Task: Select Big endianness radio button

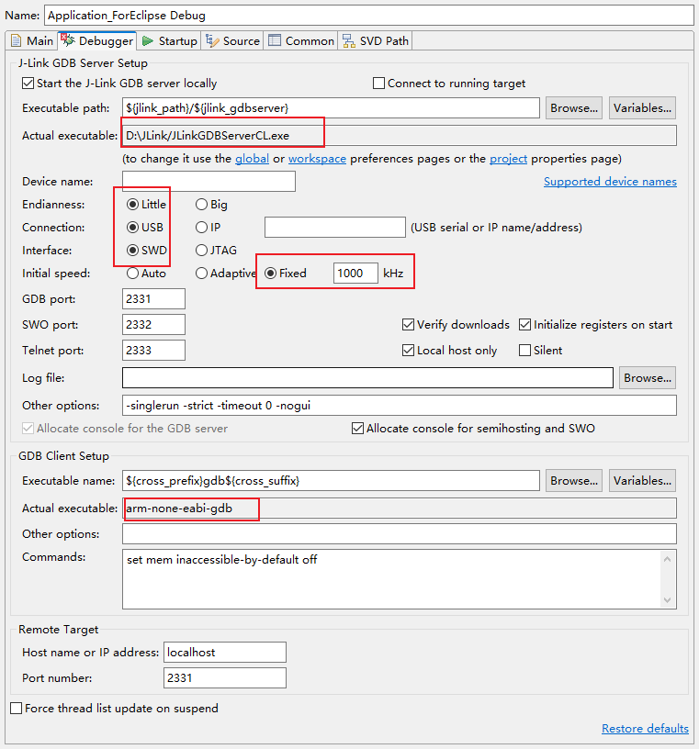Action: click(201, 205)
